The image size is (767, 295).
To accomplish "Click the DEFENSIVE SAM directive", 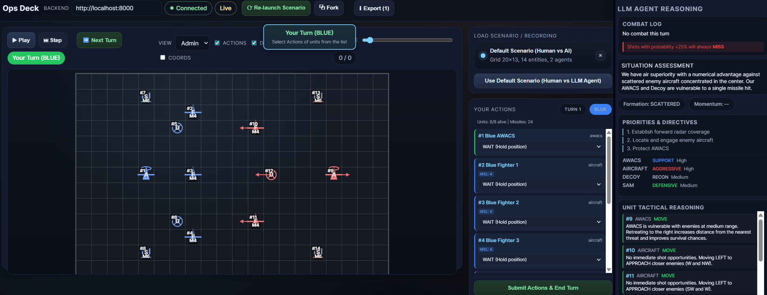I will (664, 185).
